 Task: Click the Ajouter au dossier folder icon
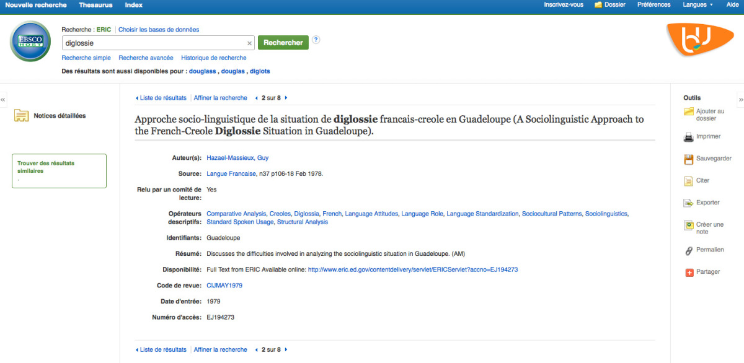pyautogui.click(x=688, y=112)
